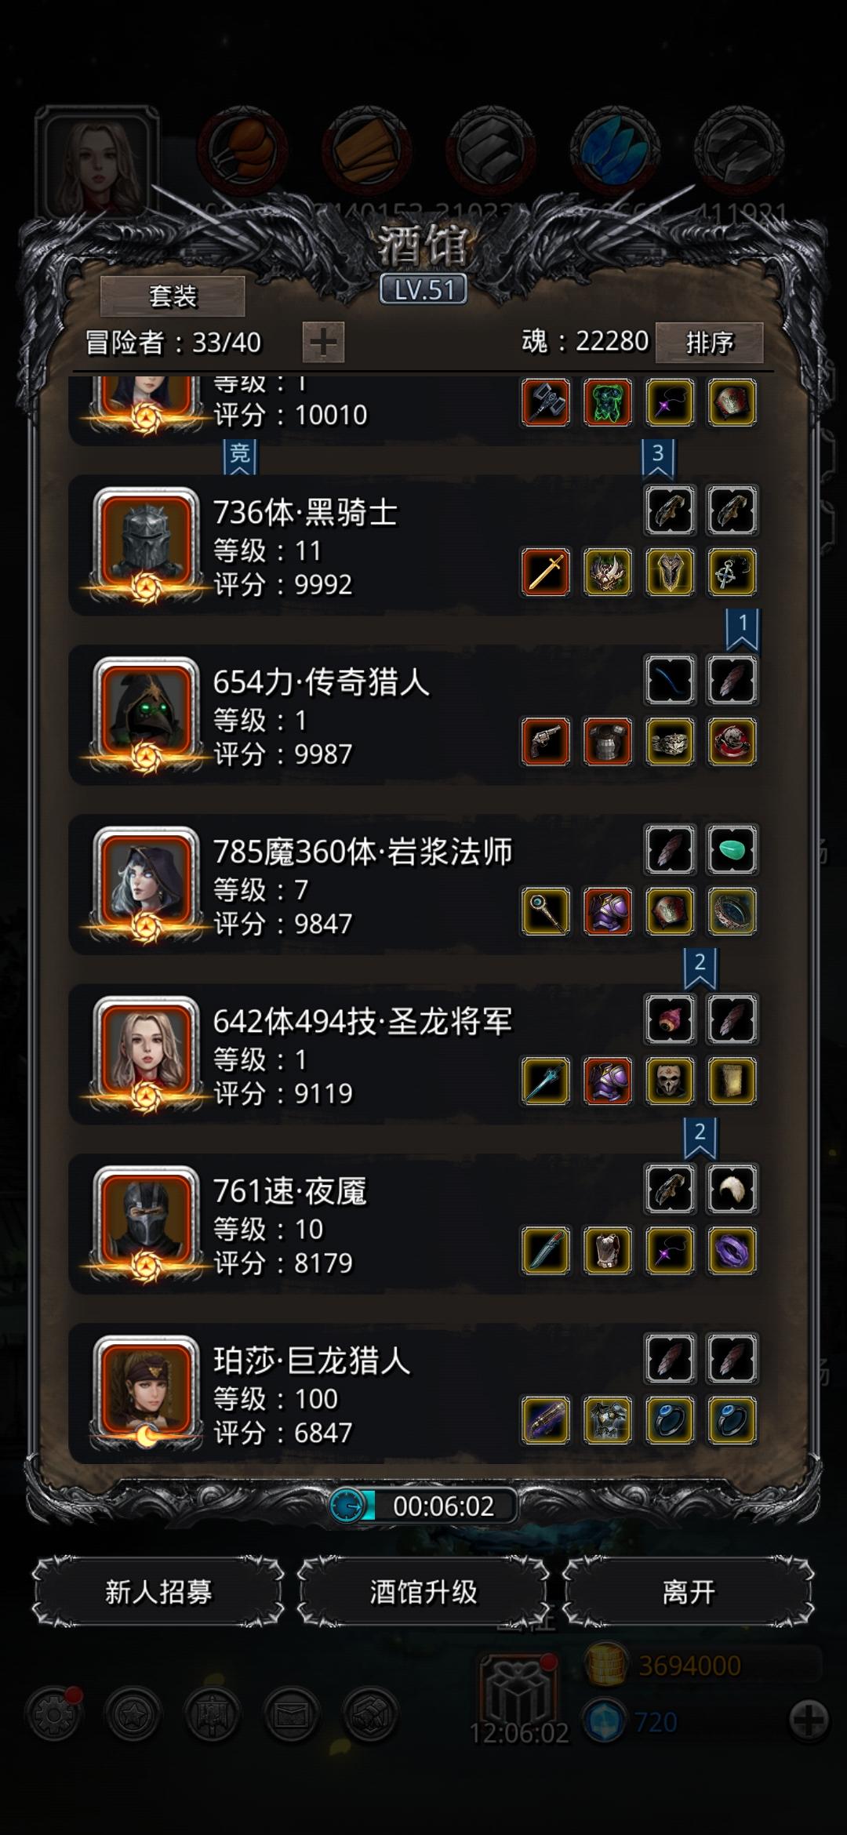Image resolution: width=847 pixels, height=1835 pixels.
Task: Leave the tavern with 离开 button
Action: click(689, 1592)
